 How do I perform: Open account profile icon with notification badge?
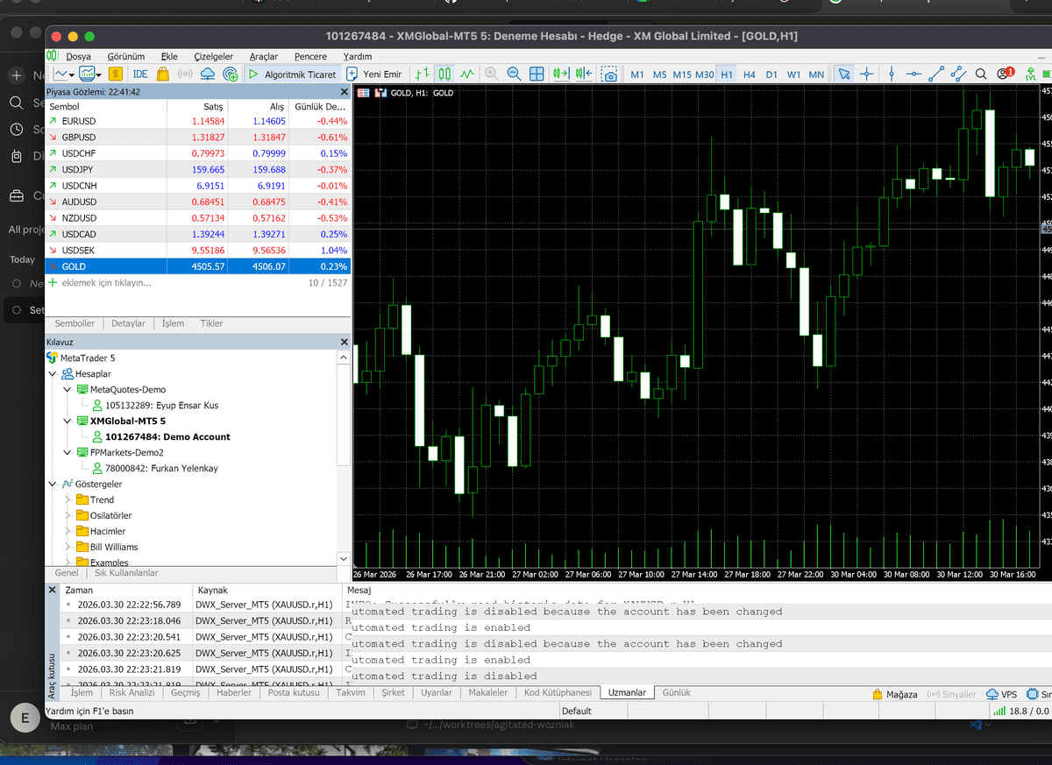1006,74
